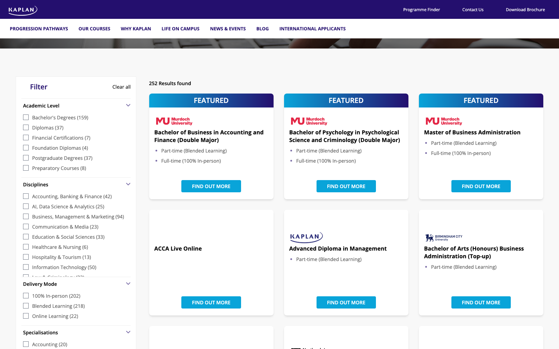This screenshot has height=349, width=559.
Task: Open Why Kaplan menu
Action: click(x=136, y=29)
